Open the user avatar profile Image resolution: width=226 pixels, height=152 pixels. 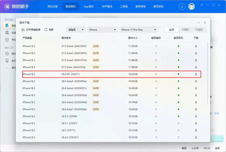click(x=191, y=7)
